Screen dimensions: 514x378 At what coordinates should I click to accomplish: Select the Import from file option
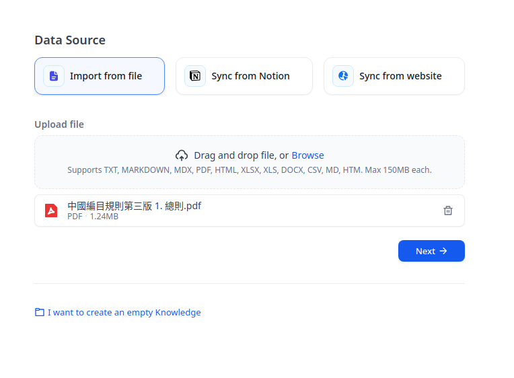100,76
